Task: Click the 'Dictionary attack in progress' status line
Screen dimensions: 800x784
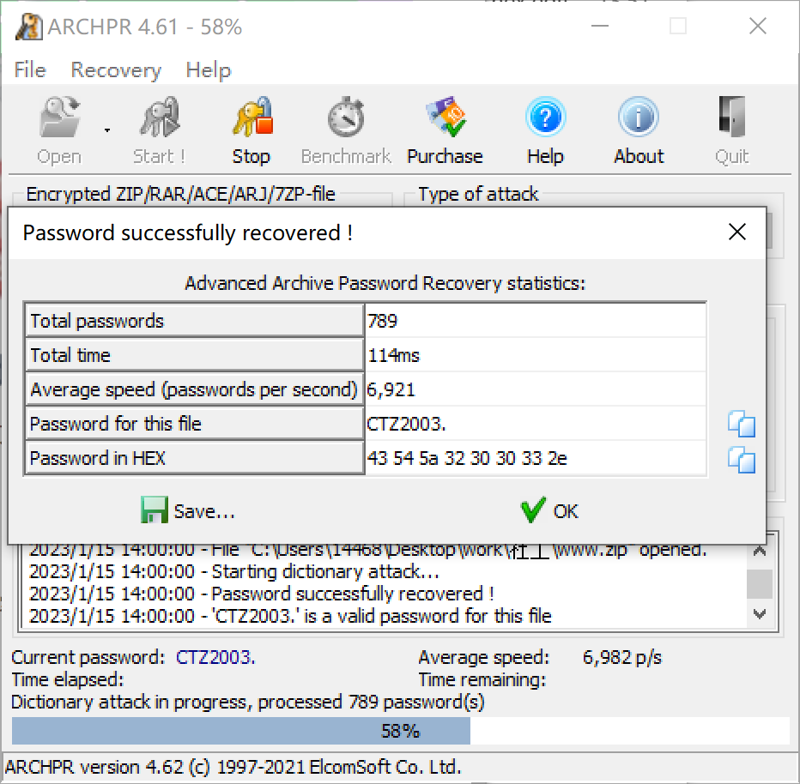Action: pyautogui.click(x=248, y=702)
